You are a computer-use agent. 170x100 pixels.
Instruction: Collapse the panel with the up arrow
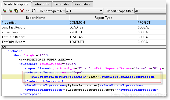3,47
